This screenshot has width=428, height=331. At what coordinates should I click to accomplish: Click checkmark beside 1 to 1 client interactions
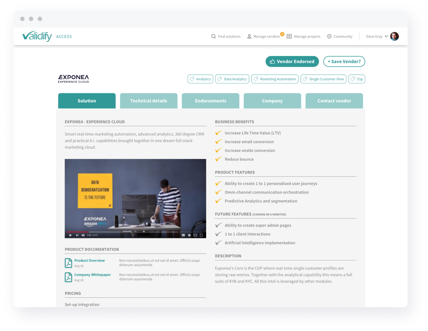pyautogui.click(x=218, y=234)
